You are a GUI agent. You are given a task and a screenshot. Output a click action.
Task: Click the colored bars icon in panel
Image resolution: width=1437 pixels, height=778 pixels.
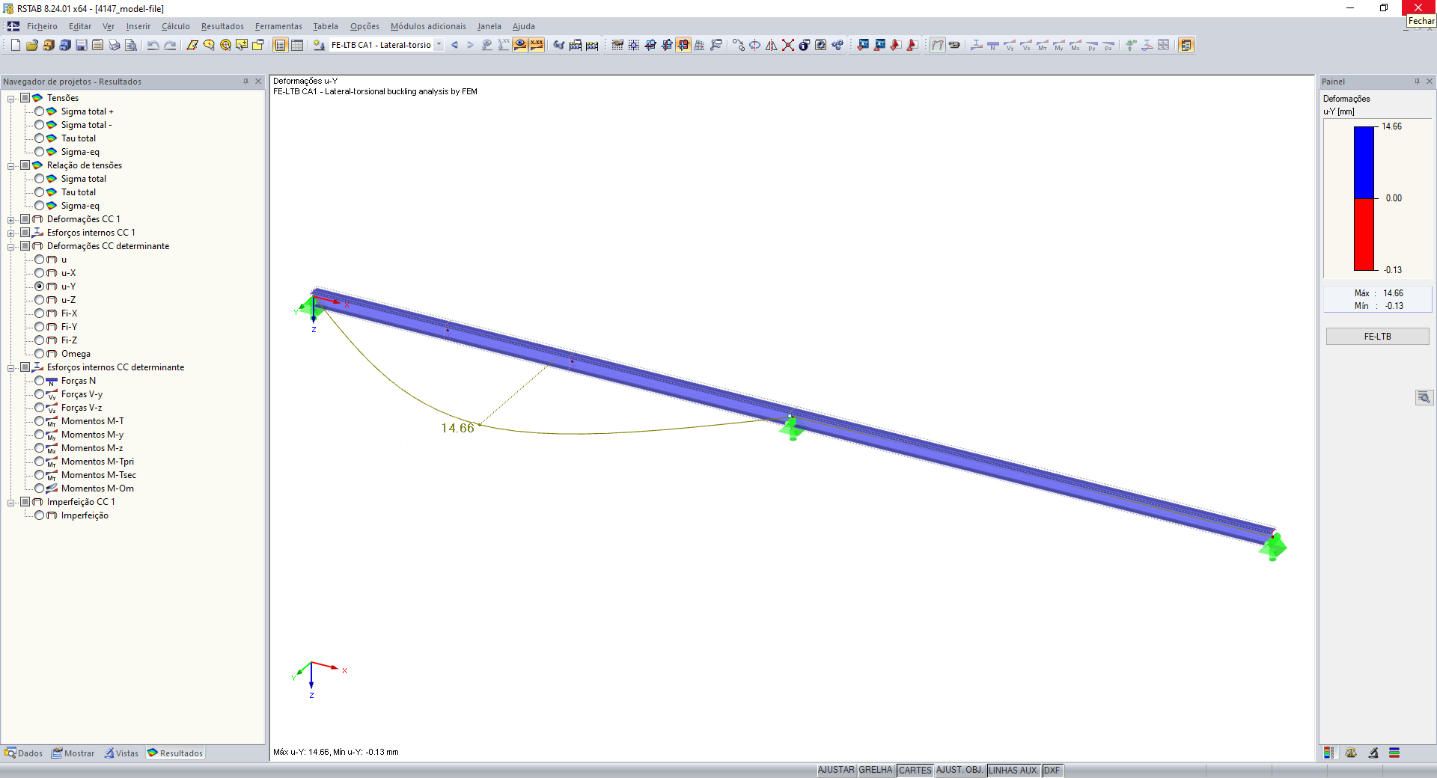(x=1394, y=753)
